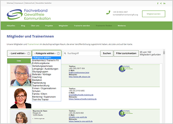Open https://www.schnelle-training.de website link
The image size is (173, 124).
tap(83, 99)
